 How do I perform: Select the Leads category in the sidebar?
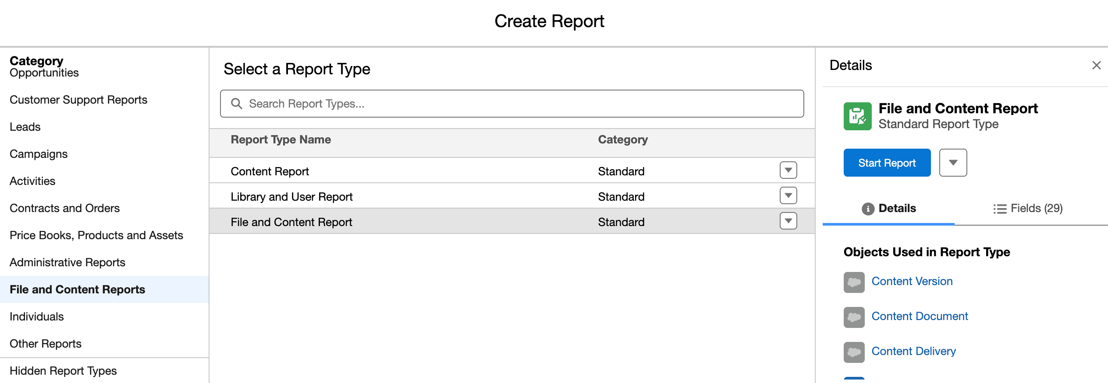25,126
